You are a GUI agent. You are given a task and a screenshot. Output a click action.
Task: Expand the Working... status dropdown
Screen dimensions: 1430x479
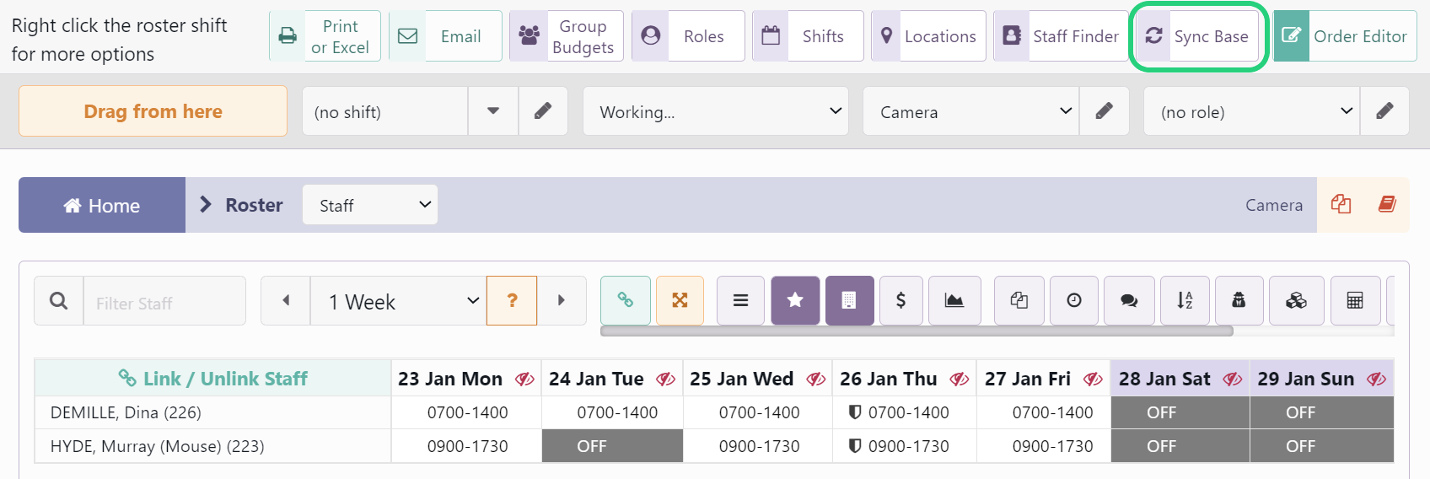[x=716, y=111]
